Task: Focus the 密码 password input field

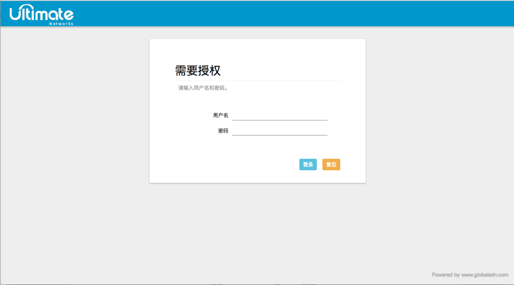Action: 280,130
